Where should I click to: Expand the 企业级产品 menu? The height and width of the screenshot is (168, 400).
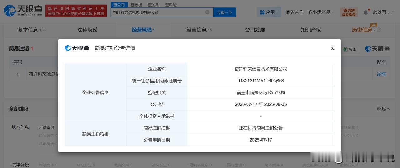[321, 12]
